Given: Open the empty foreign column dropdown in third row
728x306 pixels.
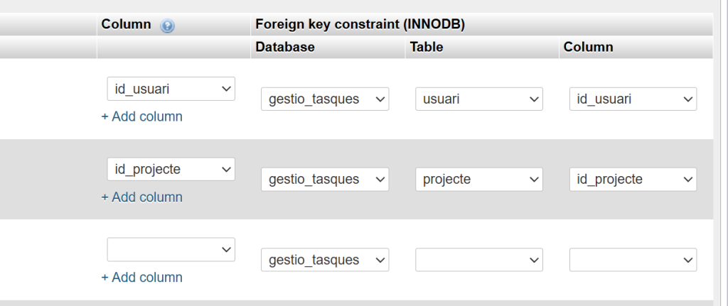Looking at the screenshot, I should 633,260.
